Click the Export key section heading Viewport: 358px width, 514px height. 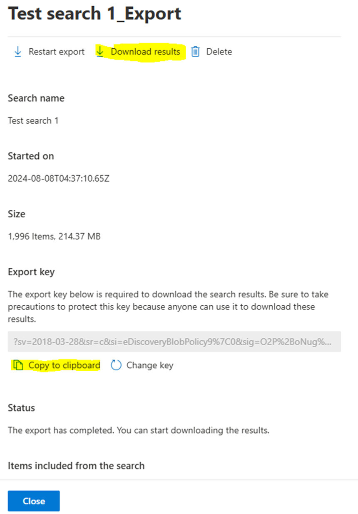tap(31, 272)
